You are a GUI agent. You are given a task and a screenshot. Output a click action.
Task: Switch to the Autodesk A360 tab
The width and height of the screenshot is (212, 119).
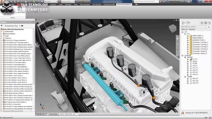pyautogui.click(x=109, y=4)
